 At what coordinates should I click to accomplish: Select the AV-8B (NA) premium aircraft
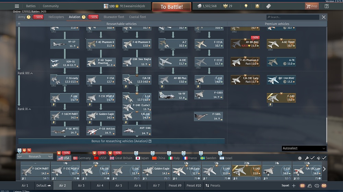(x=245, y=44)
